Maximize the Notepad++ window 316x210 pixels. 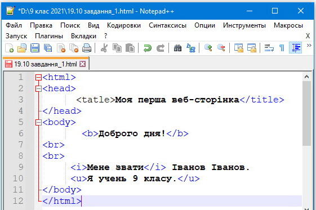tap(275, 11)
